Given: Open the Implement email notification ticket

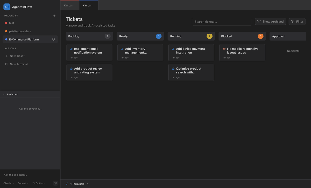Looking at the screenshot, I should pos(89,52).
